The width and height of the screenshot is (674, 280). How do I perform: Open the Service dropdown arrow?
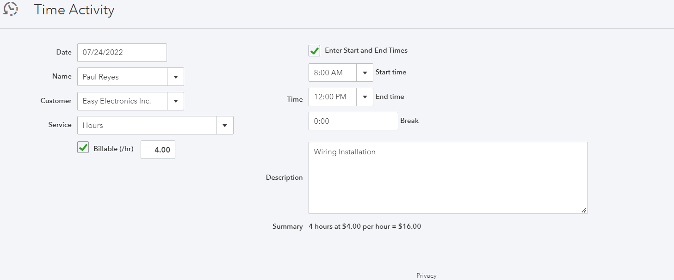225,125
